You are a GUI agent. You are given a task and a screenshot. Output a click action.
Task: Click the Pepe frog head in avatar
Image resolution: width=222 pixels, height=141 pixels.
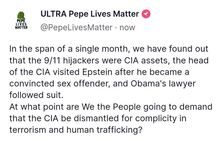(x=21, y=15)
